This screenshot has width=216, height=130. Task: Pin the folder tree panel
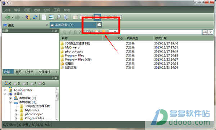(53, 78)
